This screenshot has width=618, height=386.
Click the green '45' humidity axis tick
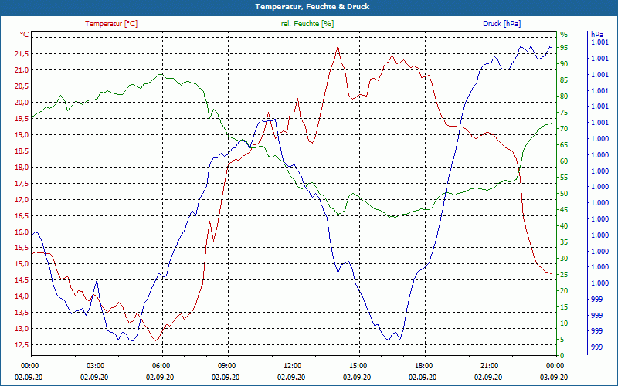pos(564,210)
